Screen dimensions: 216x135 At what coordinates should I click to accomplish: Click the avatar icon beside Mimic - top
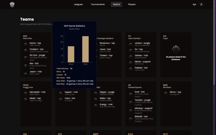(166, 93)
